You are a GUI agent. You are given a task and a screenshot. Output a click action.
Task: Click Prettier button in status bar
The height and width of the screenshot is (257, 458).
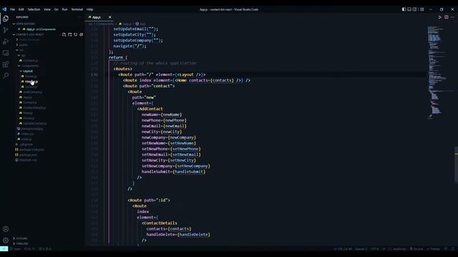pos(434,249)
